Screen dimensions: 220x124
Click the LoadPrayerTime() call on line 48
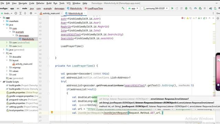(72, 46)
